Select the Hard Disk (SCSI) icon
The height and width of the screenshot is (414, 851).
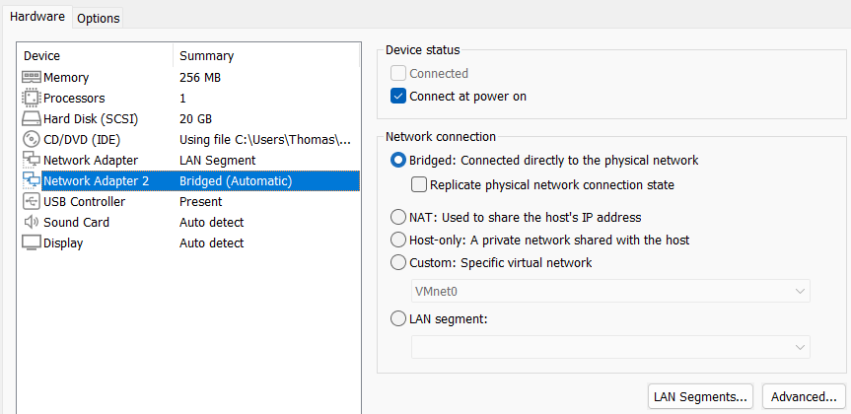tap(32, 118)
